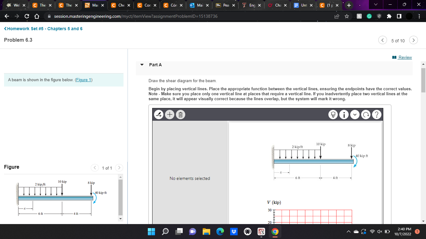Viewport: 426px width, 239px height.
Task: Click the trash delete element button
Action: point(180,115)
